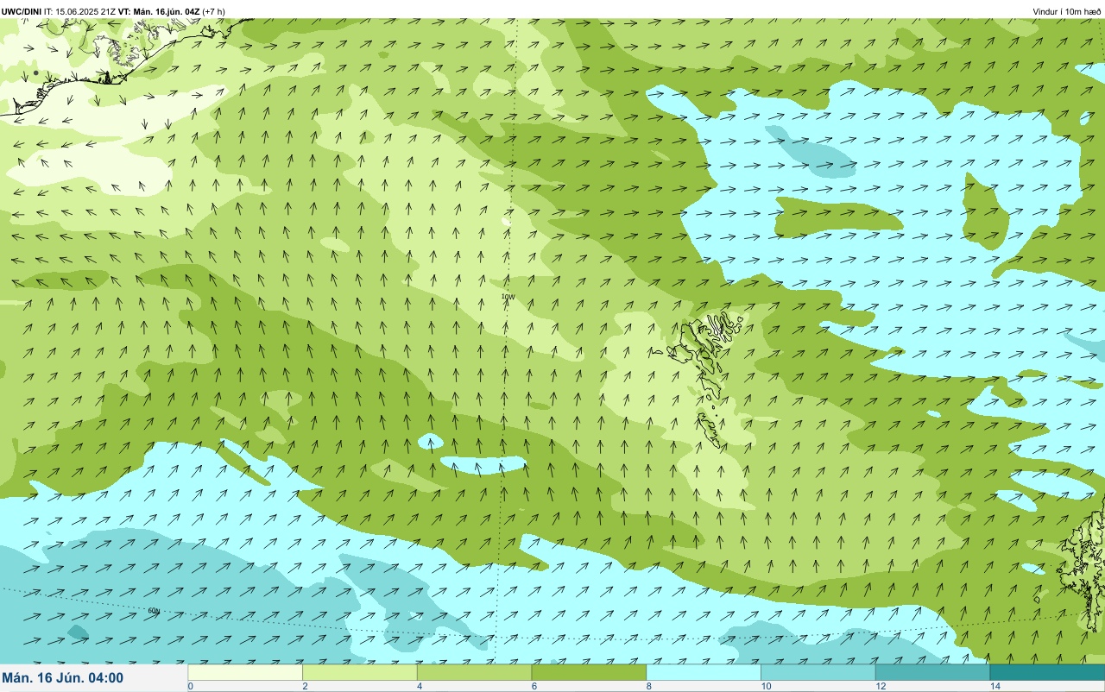
Task: Click the legend value '8'
Action: pos(648,686)
